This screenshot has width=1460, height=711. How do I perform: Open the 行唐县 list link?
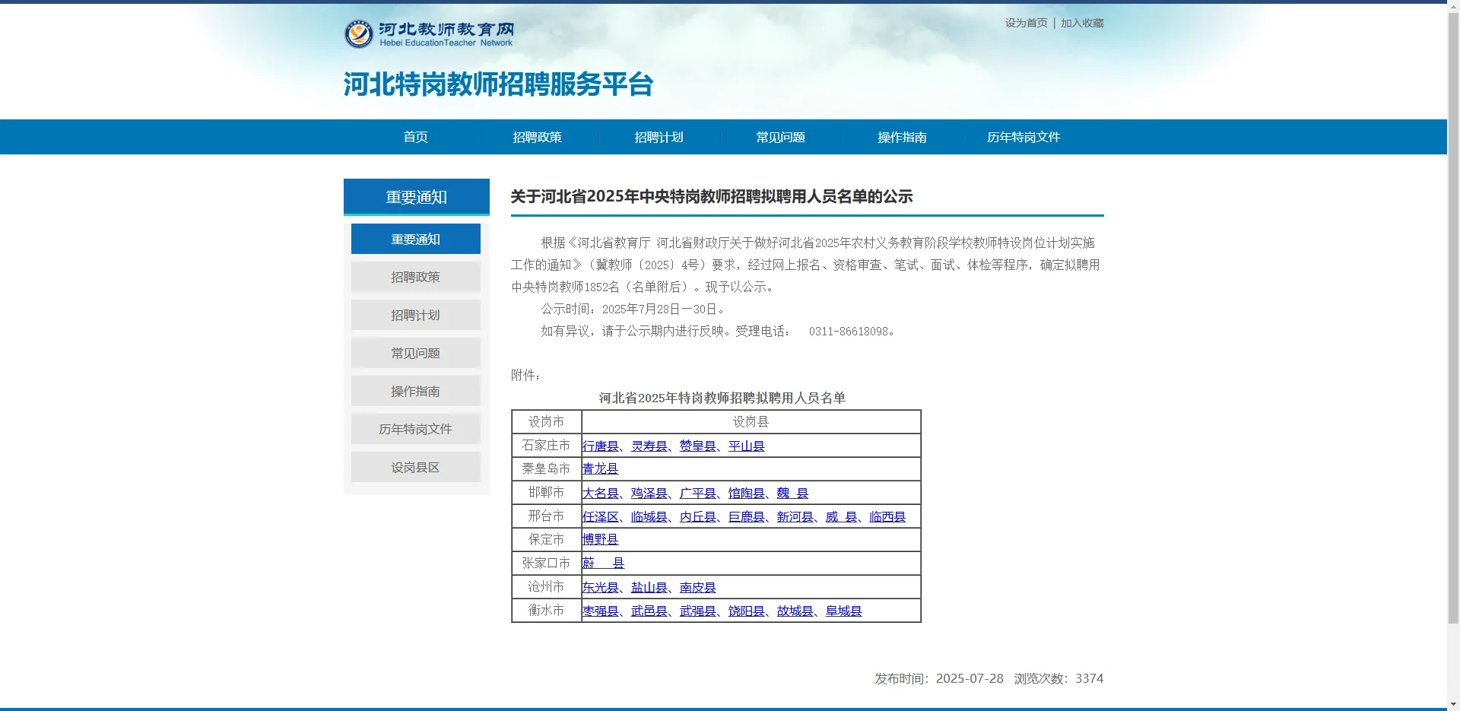pyautogui.click(x=601, y=446)
